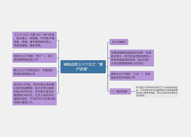Select the central node 商帐追收三十六计之"借尸还魂"
191x137 pixels.
click(x=83, y=67)
